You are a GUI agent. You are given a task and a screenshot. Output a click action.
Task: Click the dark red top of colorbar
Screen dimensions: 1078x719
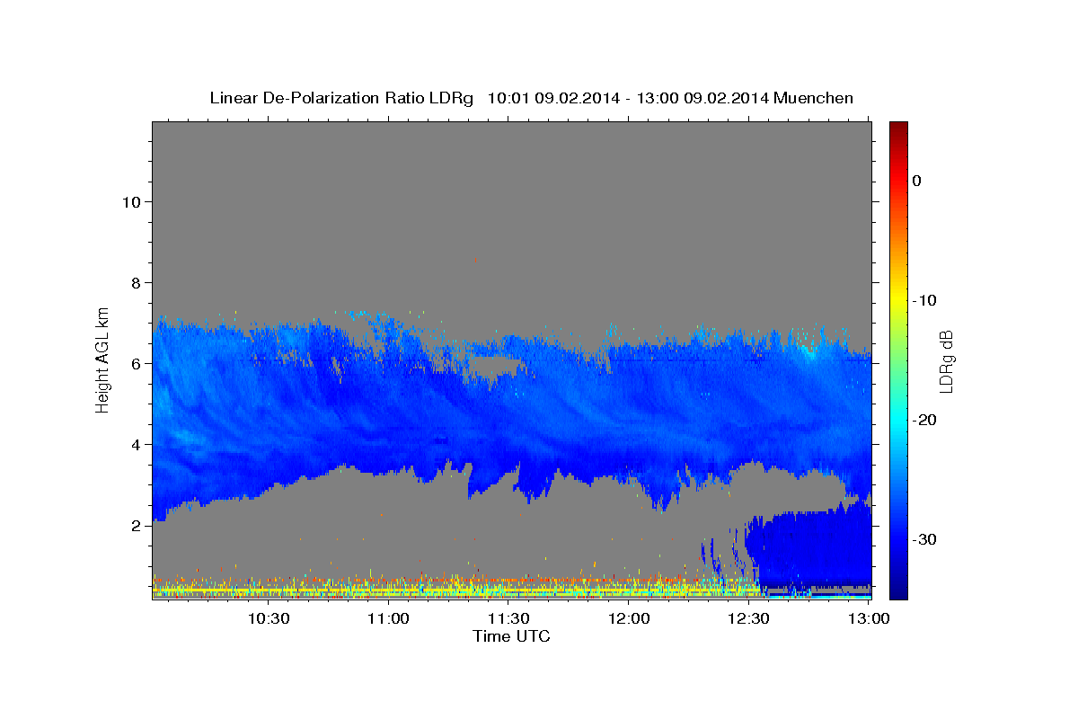898,129
